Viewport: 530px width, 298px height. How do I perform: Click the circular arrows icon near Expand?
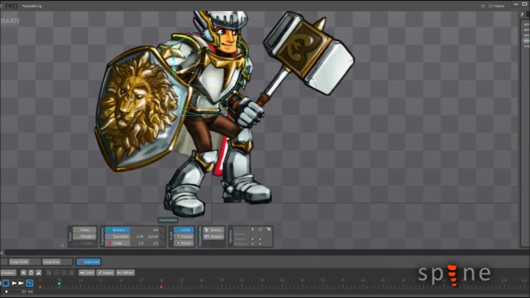(31, 273)
